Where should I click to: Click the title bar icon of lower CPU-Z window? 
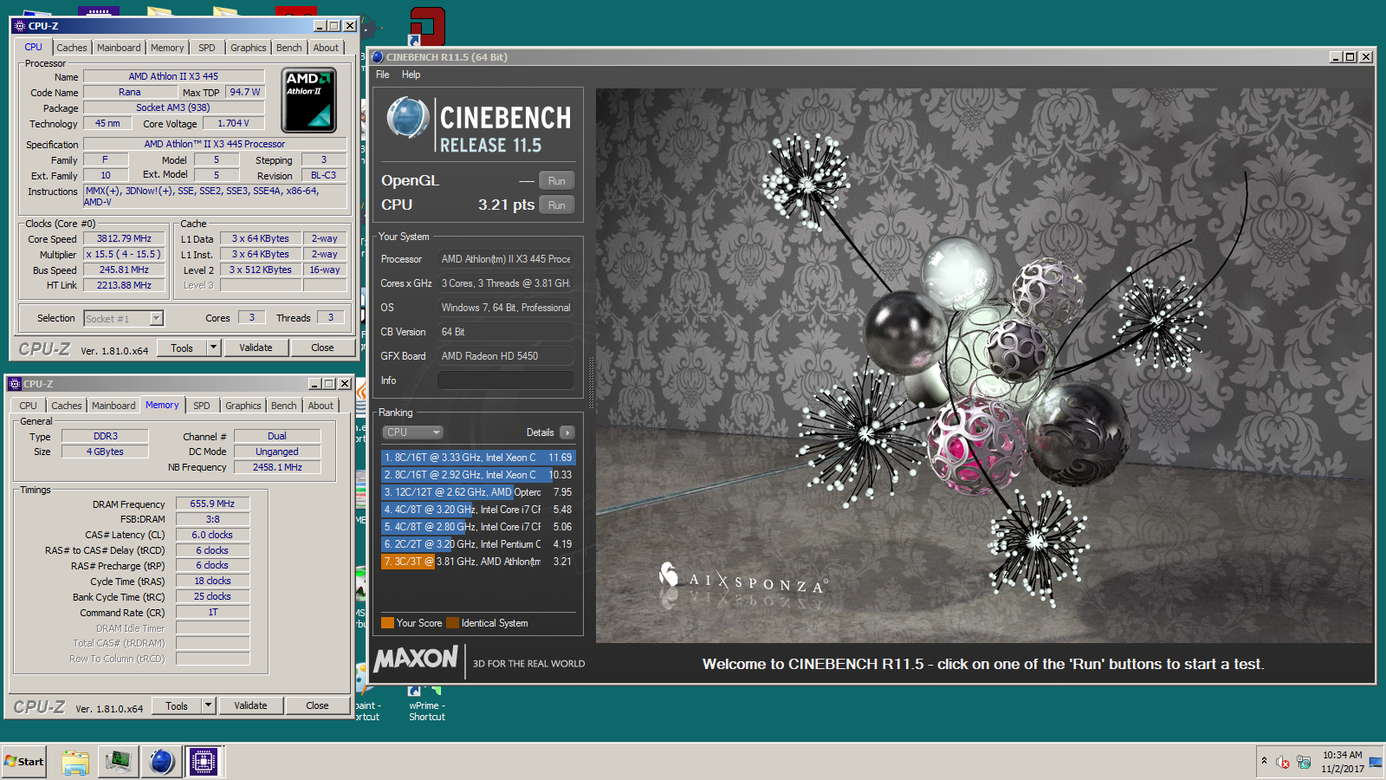tap(15, 384)
